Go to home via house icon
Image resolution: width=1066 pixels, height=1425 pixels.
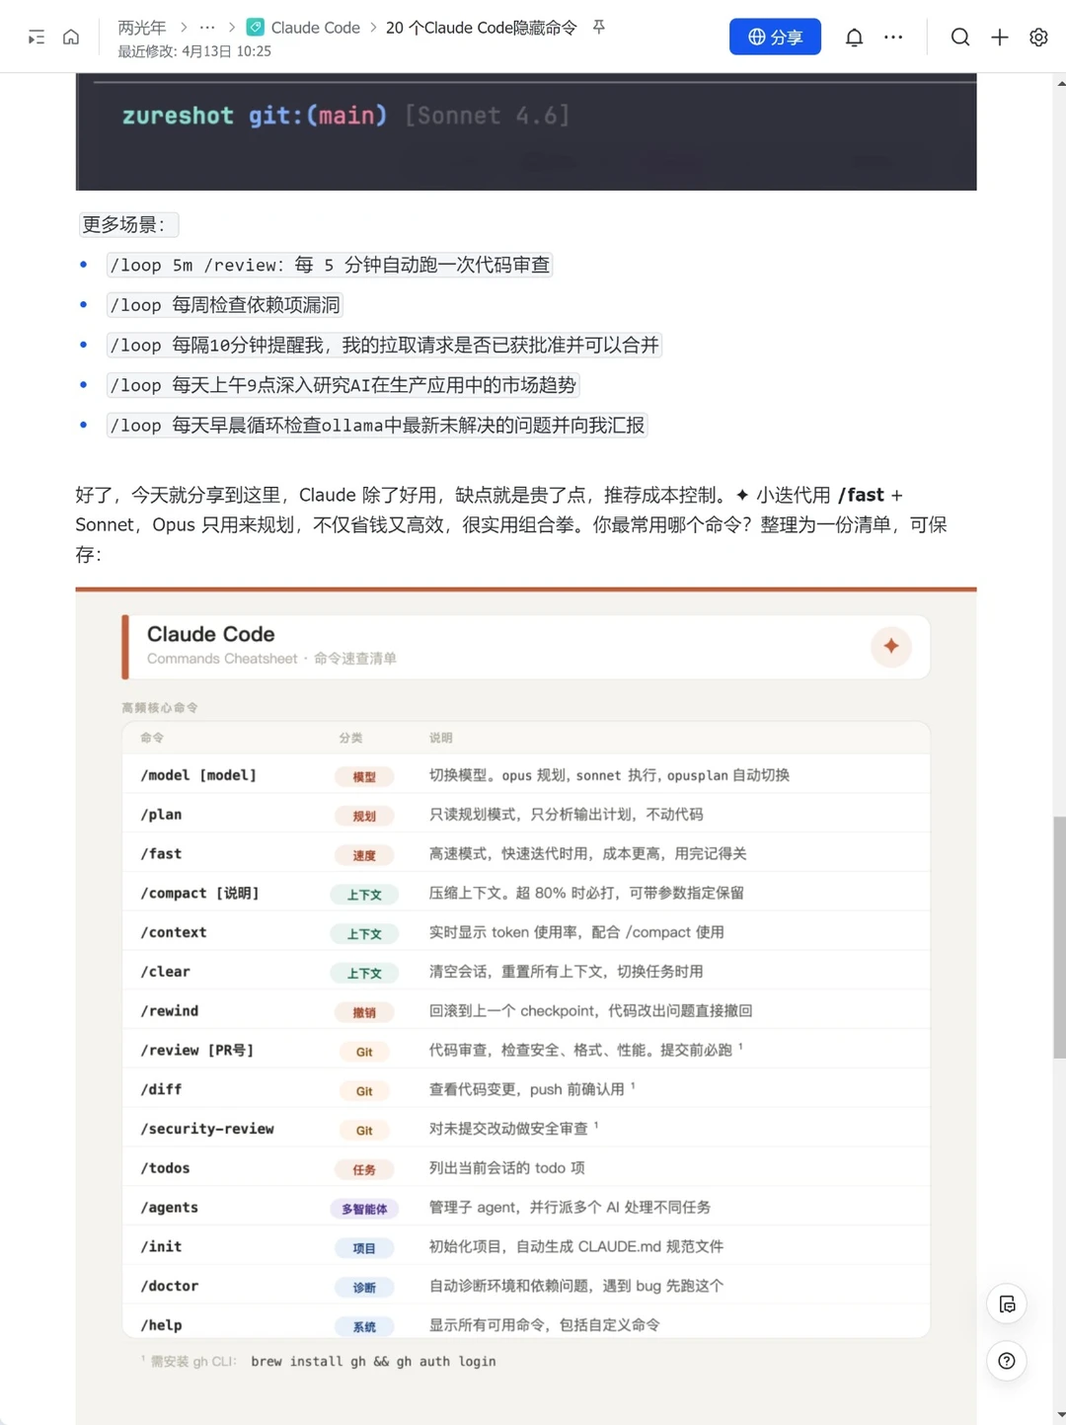(x=71, y=38)
